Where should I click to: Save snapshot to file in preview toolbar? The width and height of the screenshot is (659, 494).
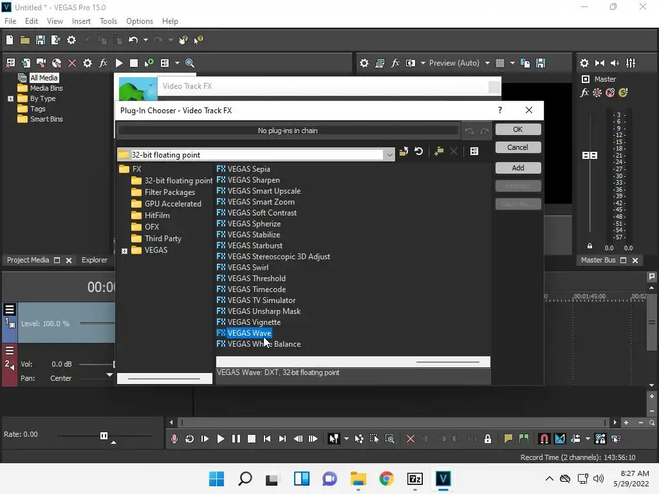(541, 63)
